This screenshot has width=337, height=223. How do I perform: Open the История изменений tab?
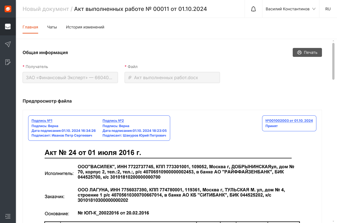tap(85, 27)
